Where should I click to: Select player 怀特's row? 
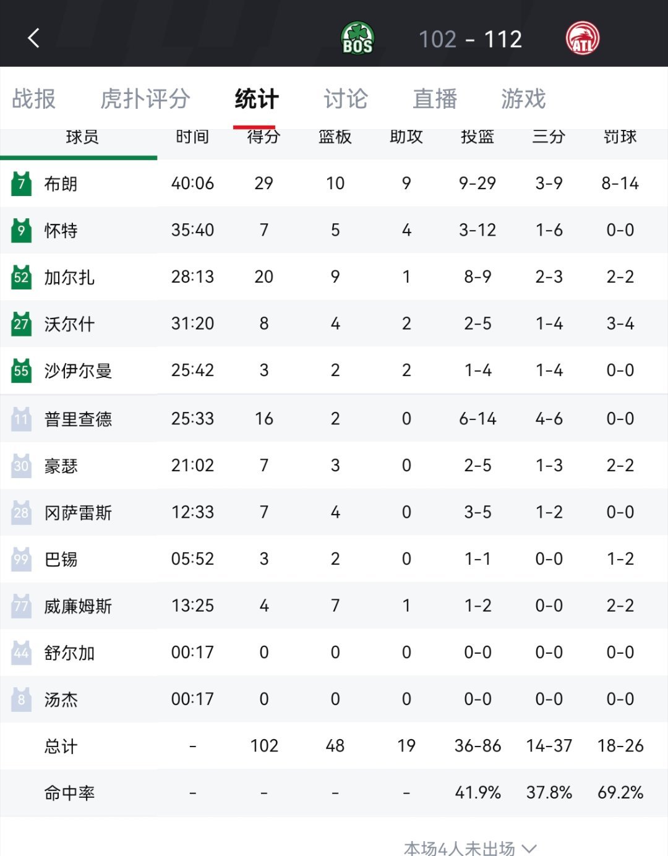click(x=334, y=230)
